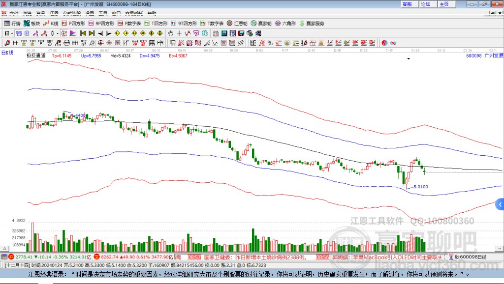Viewport: 504px width, 284px height.
Task: Click the red target circle icon
Action: coord(100,43)
